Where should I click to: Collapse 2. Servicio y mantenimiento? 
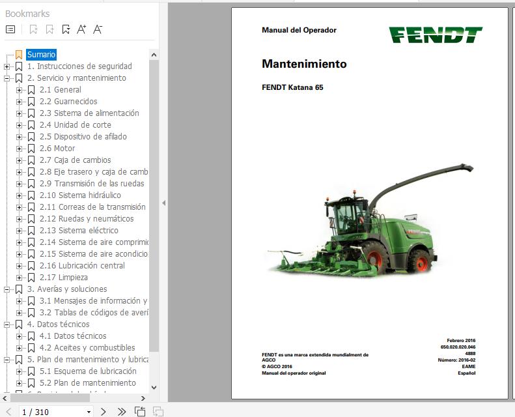7,79
